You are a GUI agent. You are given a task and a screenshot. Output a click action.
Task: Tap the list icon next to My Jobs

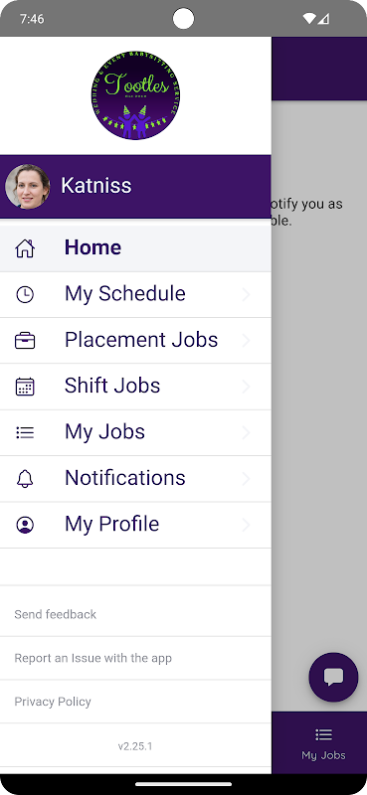[25, 432]
